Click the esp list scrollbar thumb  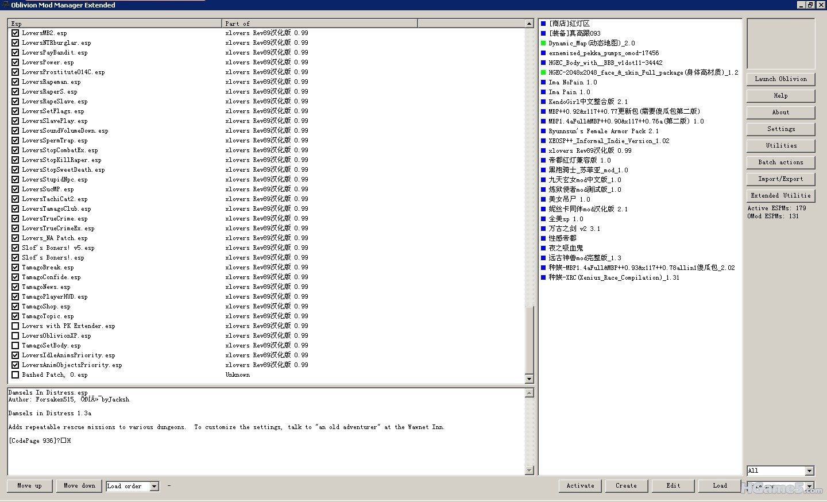click(530, 340)
